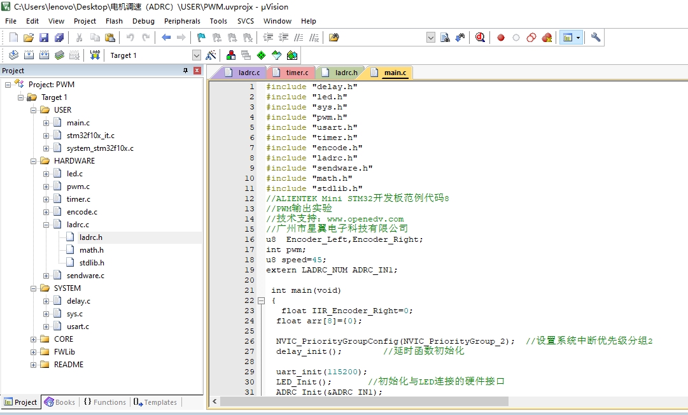The height and width of the screenshot is (415, 688).
Task: Collapse the USER folder
Action: tap(33, 110)
